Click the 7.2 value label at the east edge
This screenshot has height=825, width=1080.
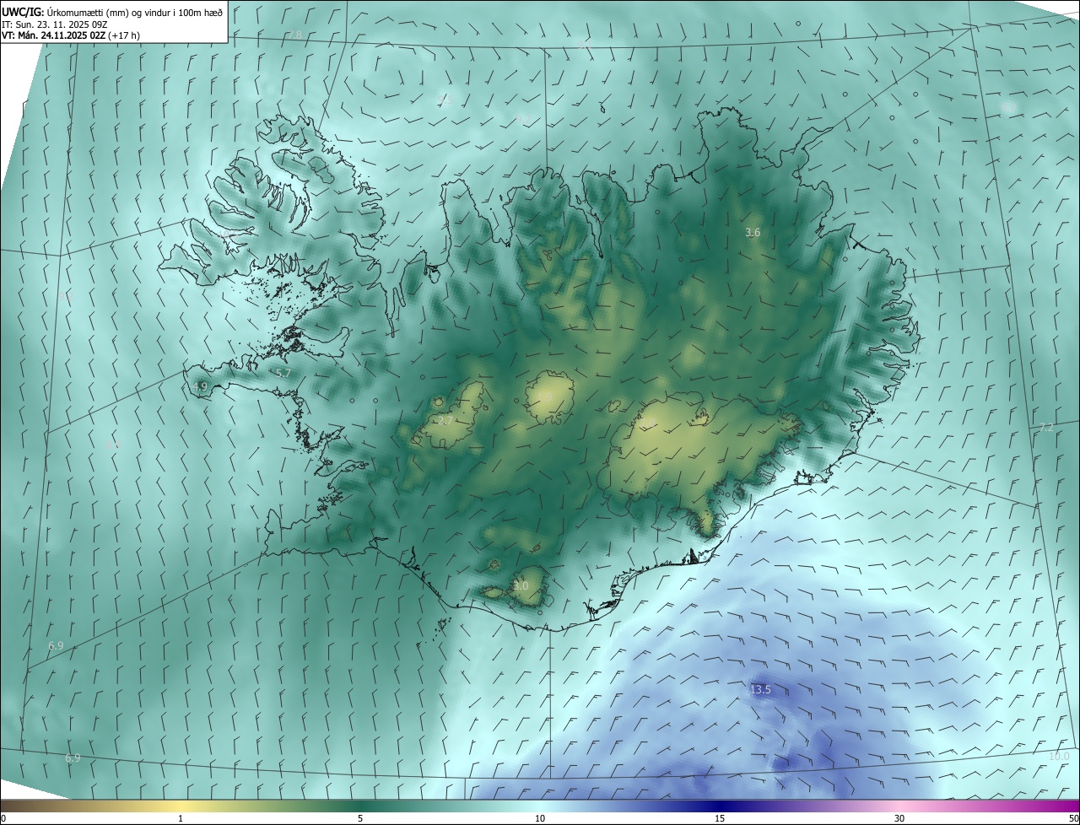tap(1045, 428)
